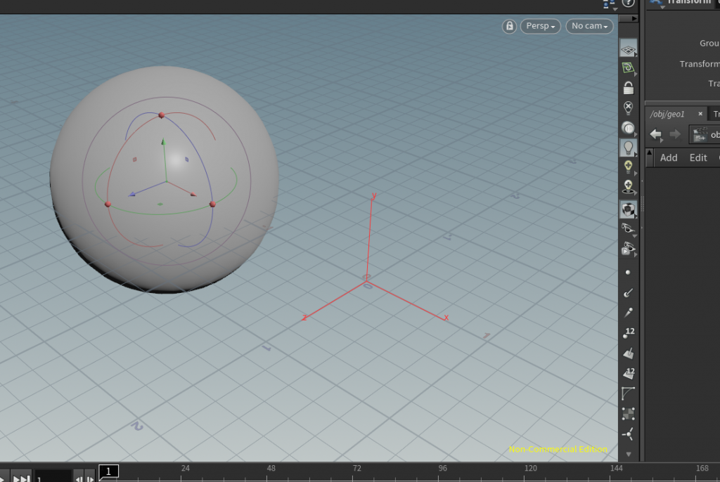Open the No cam dropdown
Viewport: 720px width, 482px height.
(589, 26)
